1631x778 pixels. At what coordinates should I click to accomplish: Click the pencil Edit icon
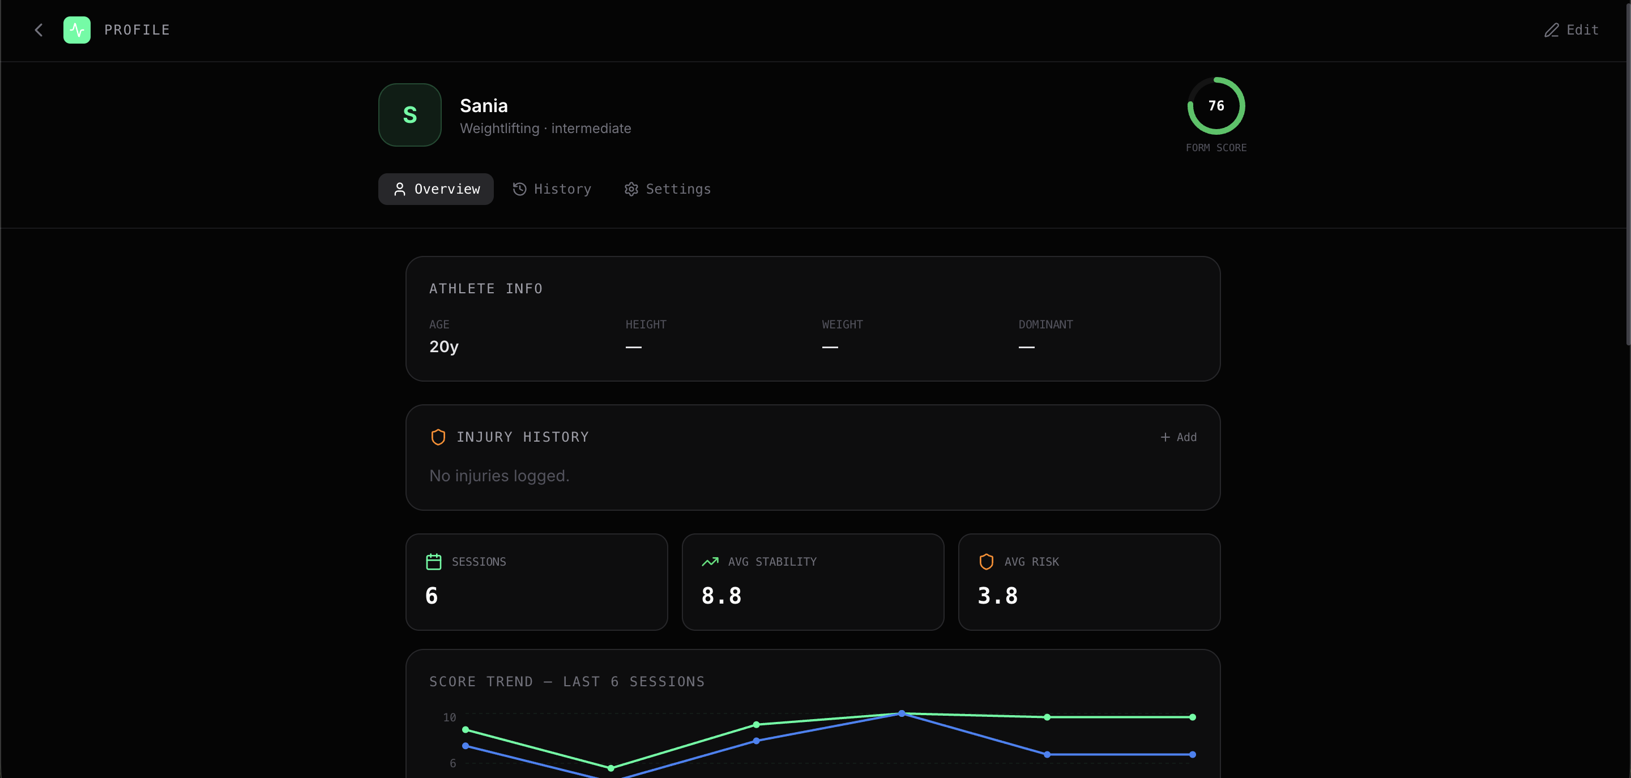1551,30
